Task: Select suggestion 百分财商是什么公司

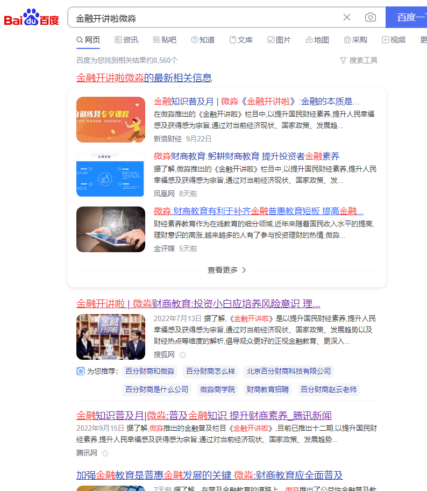Action: [x=156, y=389]
